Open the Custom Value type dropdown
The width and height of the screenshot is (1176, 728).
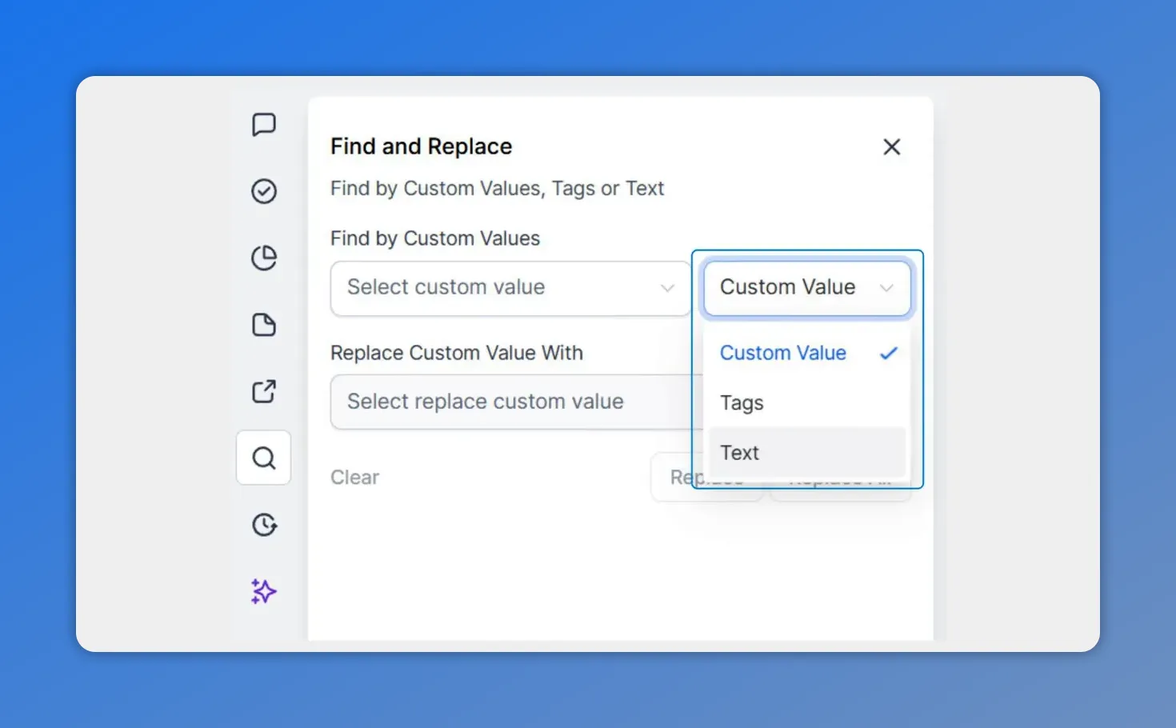click(806, 288)
